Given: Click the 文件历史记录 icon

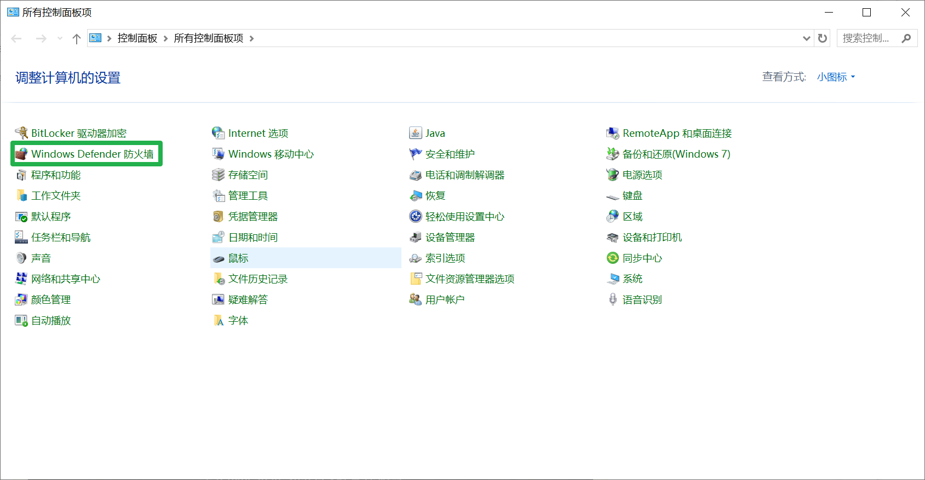Looking at the screenshot, I should pyautogui.click(x=219, y=279).
